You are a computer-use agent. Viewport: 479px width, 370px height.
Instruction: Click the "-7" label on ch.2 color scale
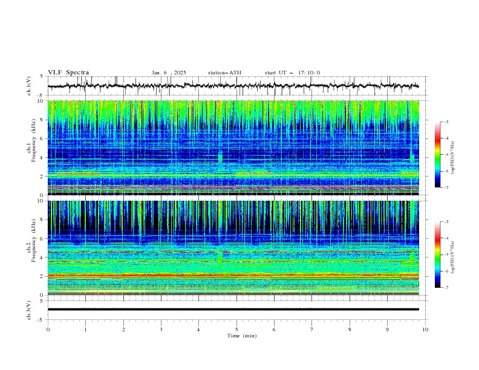(x=446, y=288)
